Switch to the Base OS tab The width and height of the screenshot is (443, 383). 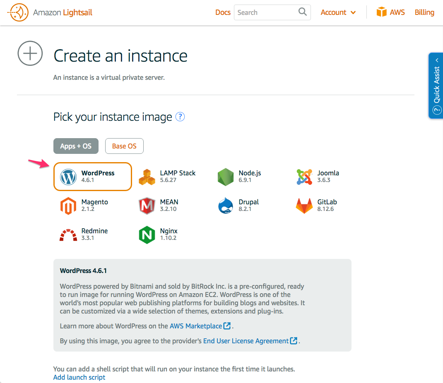pos(124,146)
